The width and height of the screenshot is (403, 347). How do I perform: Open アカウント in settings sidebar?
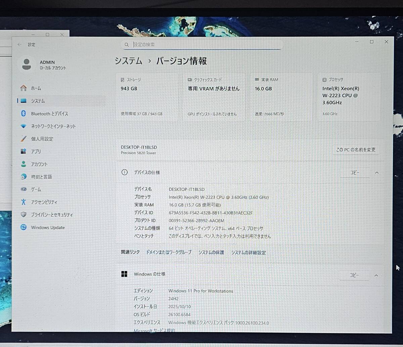61,164
